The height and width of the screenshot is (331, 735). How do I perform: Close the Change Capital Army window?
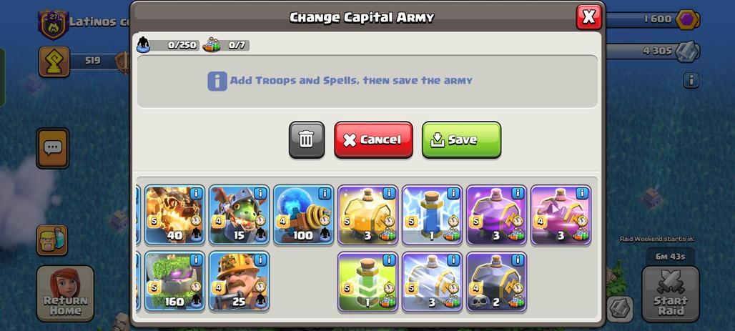588,17
